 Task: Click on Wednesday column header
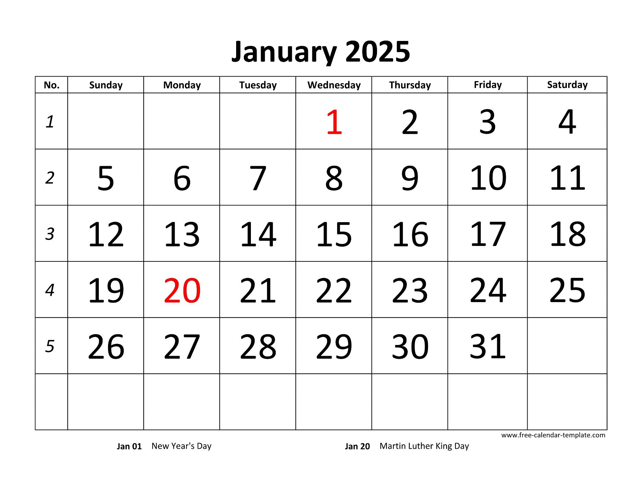point(335,84)
